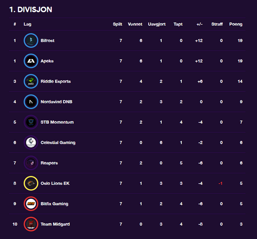Follow the Riddle Esports team link
Screen dimensions: 257x239
[56, 81]
